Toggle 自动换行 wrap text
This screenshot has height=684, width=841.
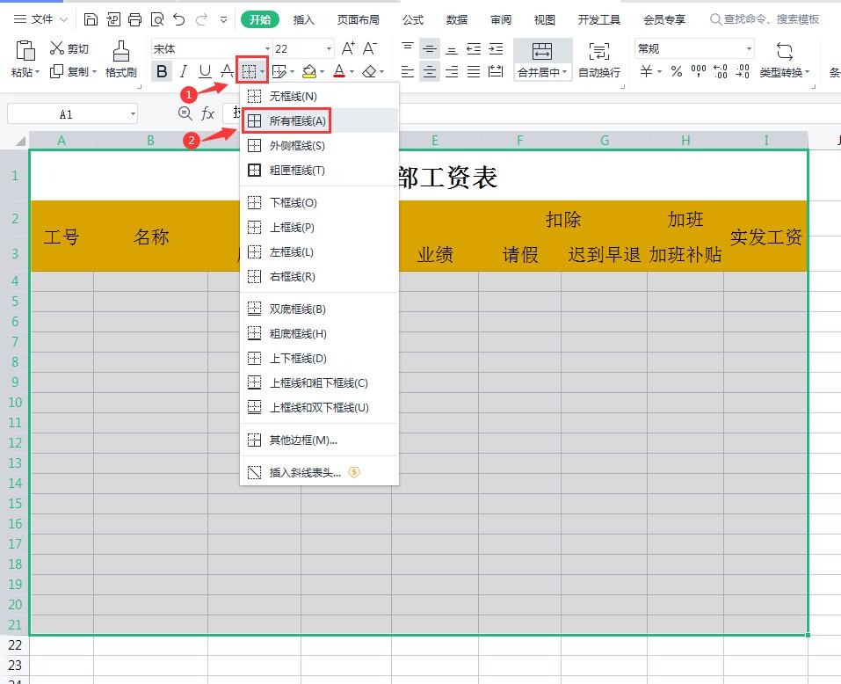tap(599, 72)
